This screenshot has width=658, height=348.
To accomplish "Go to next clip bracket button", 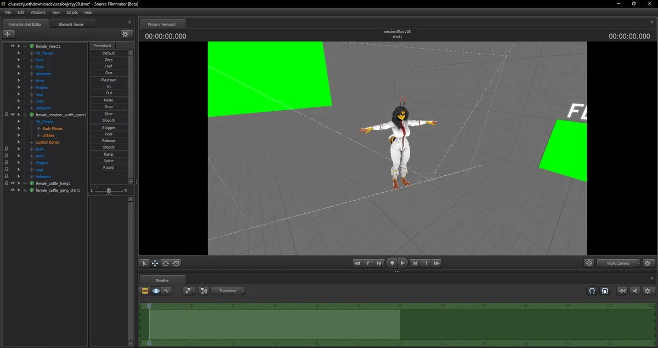I will (x=426, y=264).
